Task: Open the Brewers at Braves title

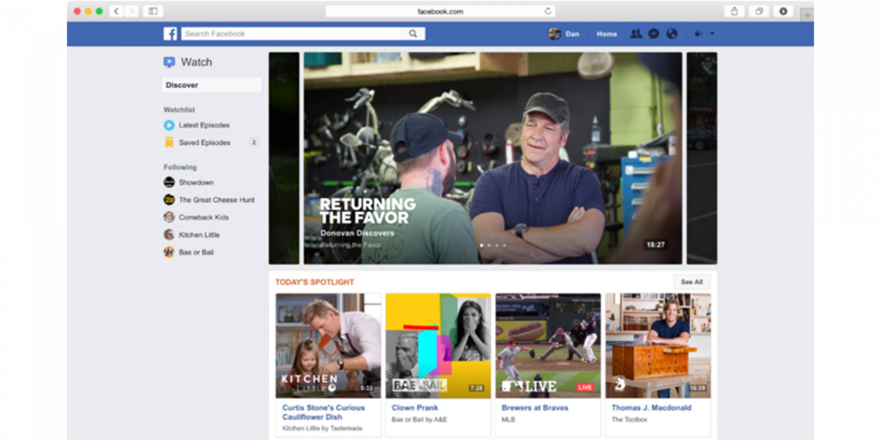Action: pyautogui.click(x=535, y=408)
